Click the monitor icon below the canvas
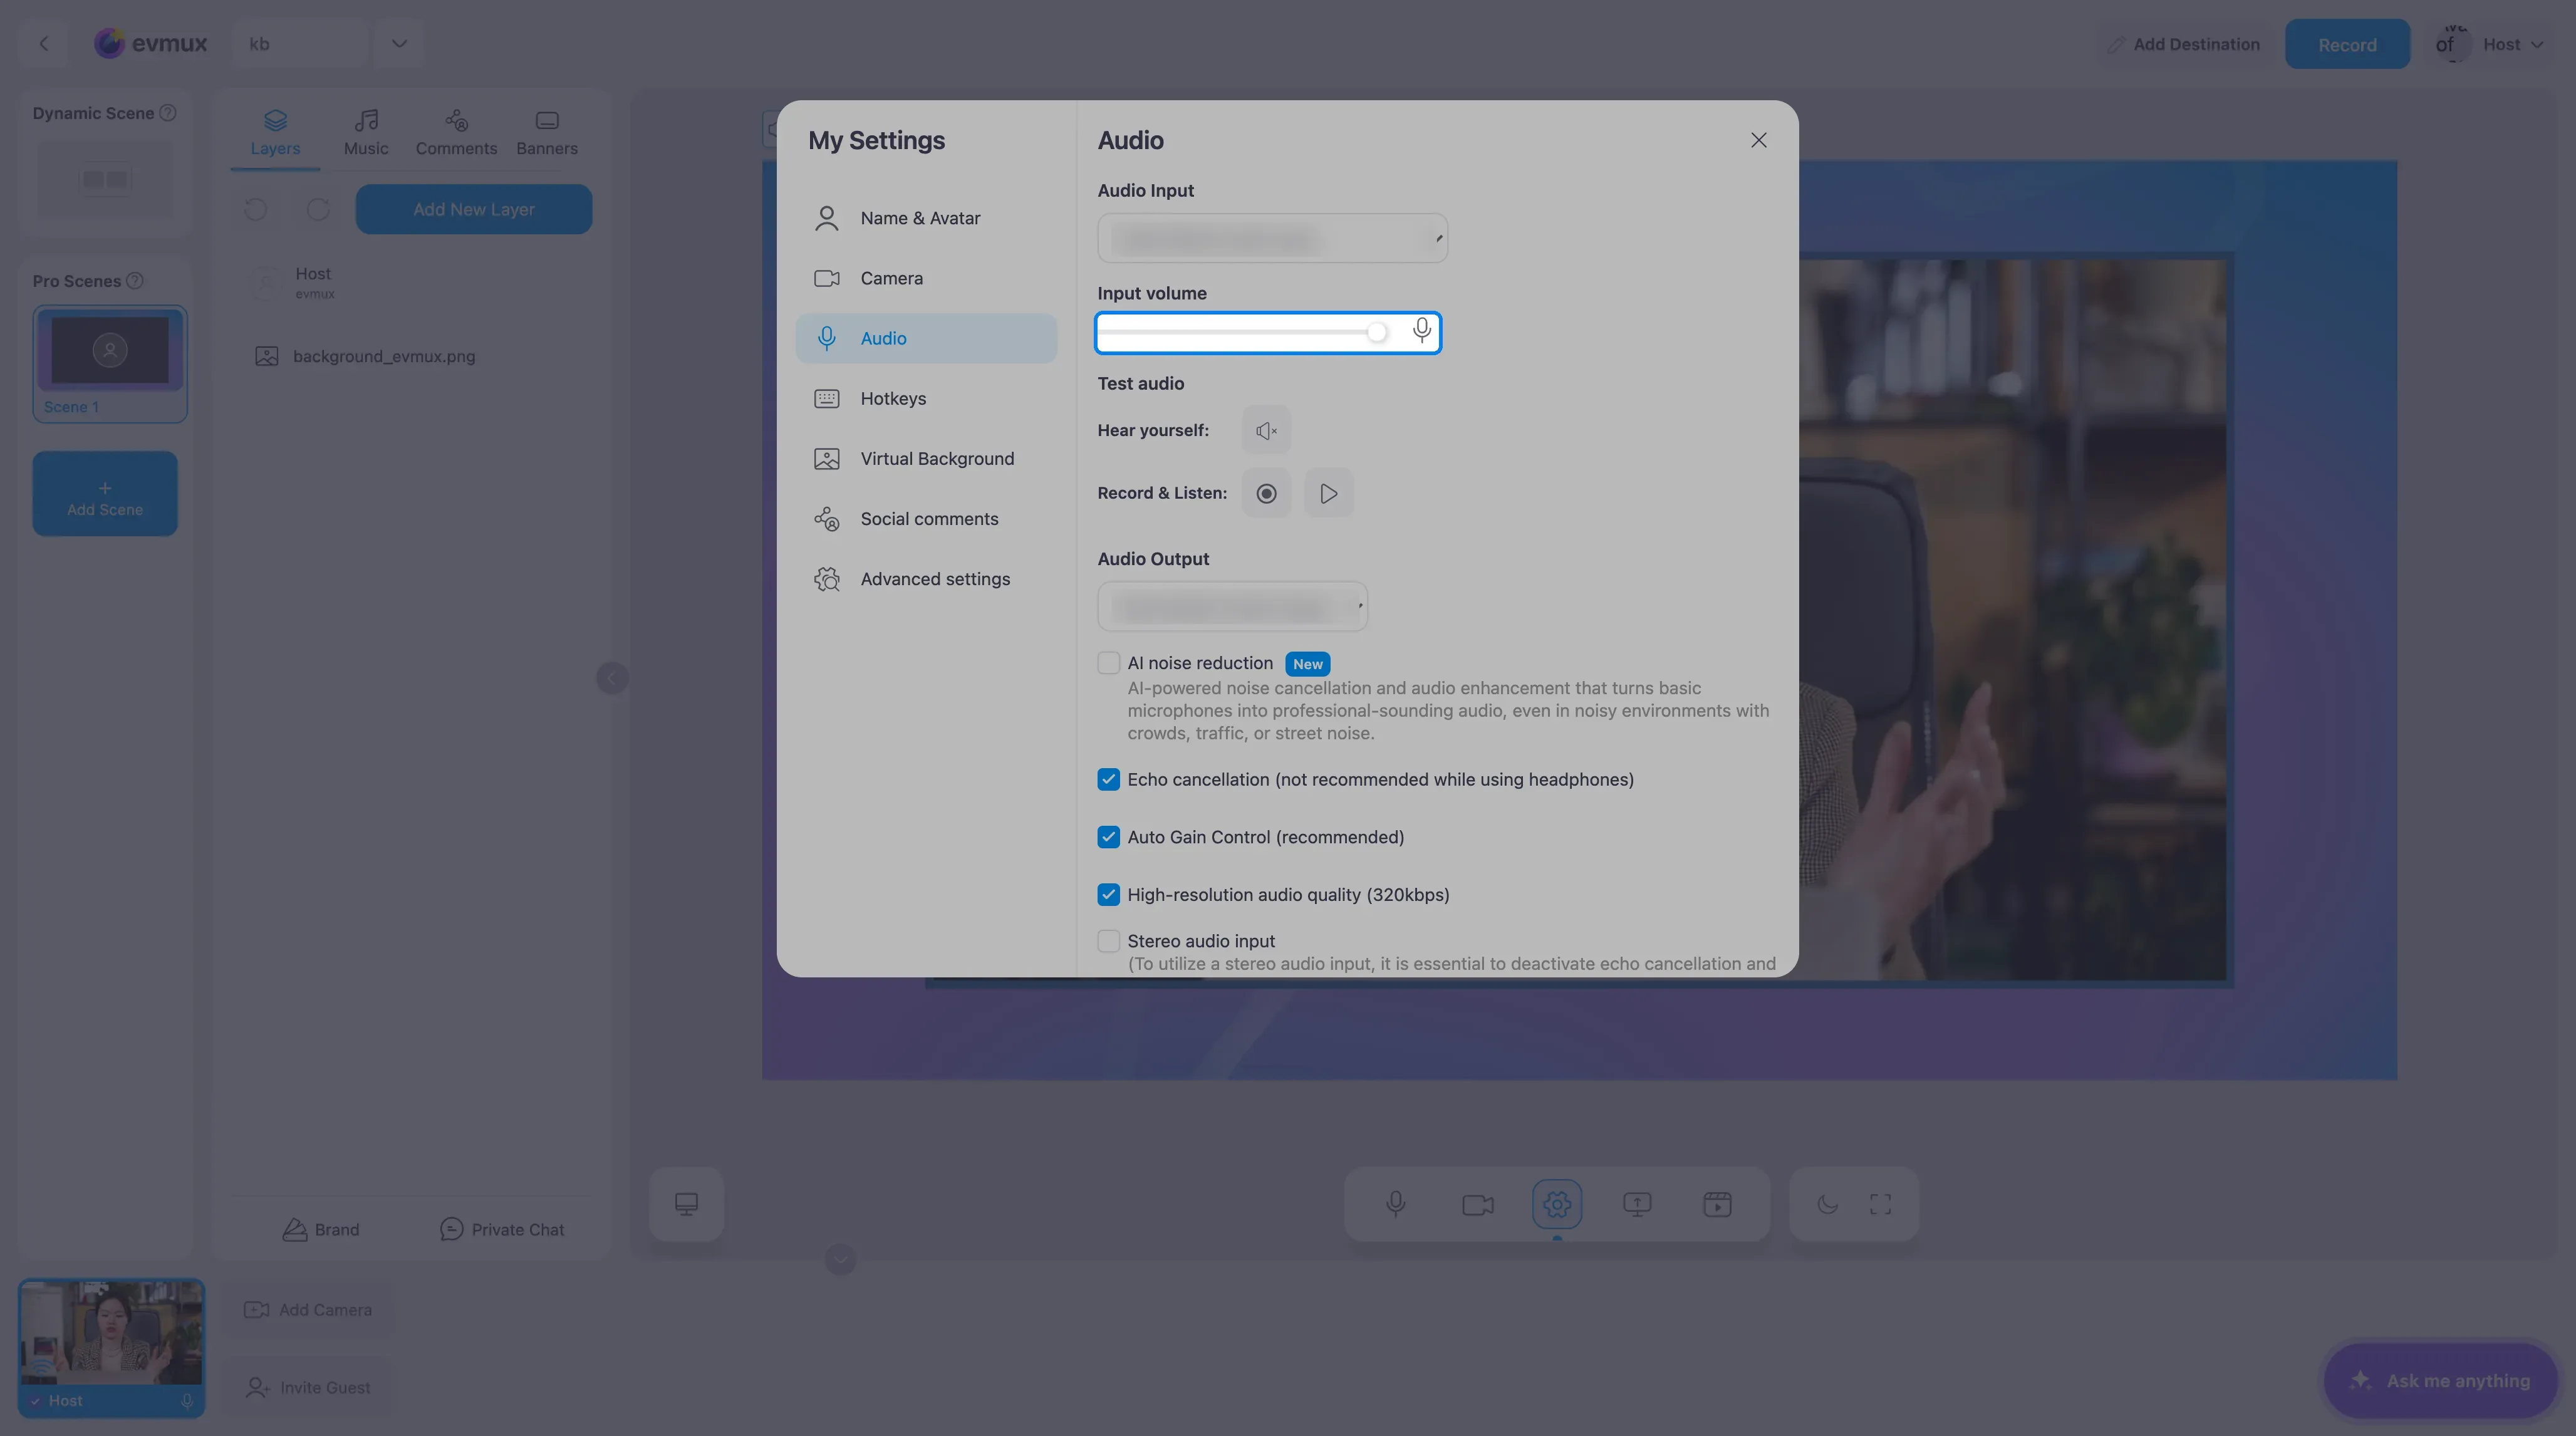Screen dimensions: 2576x1436 tap(686, 1204)
